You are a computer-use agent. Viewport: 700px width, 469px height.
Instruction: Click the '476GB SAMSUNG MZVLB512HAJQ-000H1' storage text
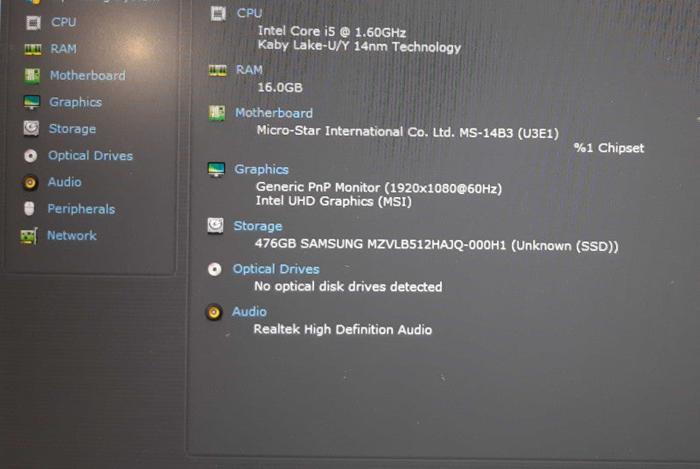pos(381,244)
